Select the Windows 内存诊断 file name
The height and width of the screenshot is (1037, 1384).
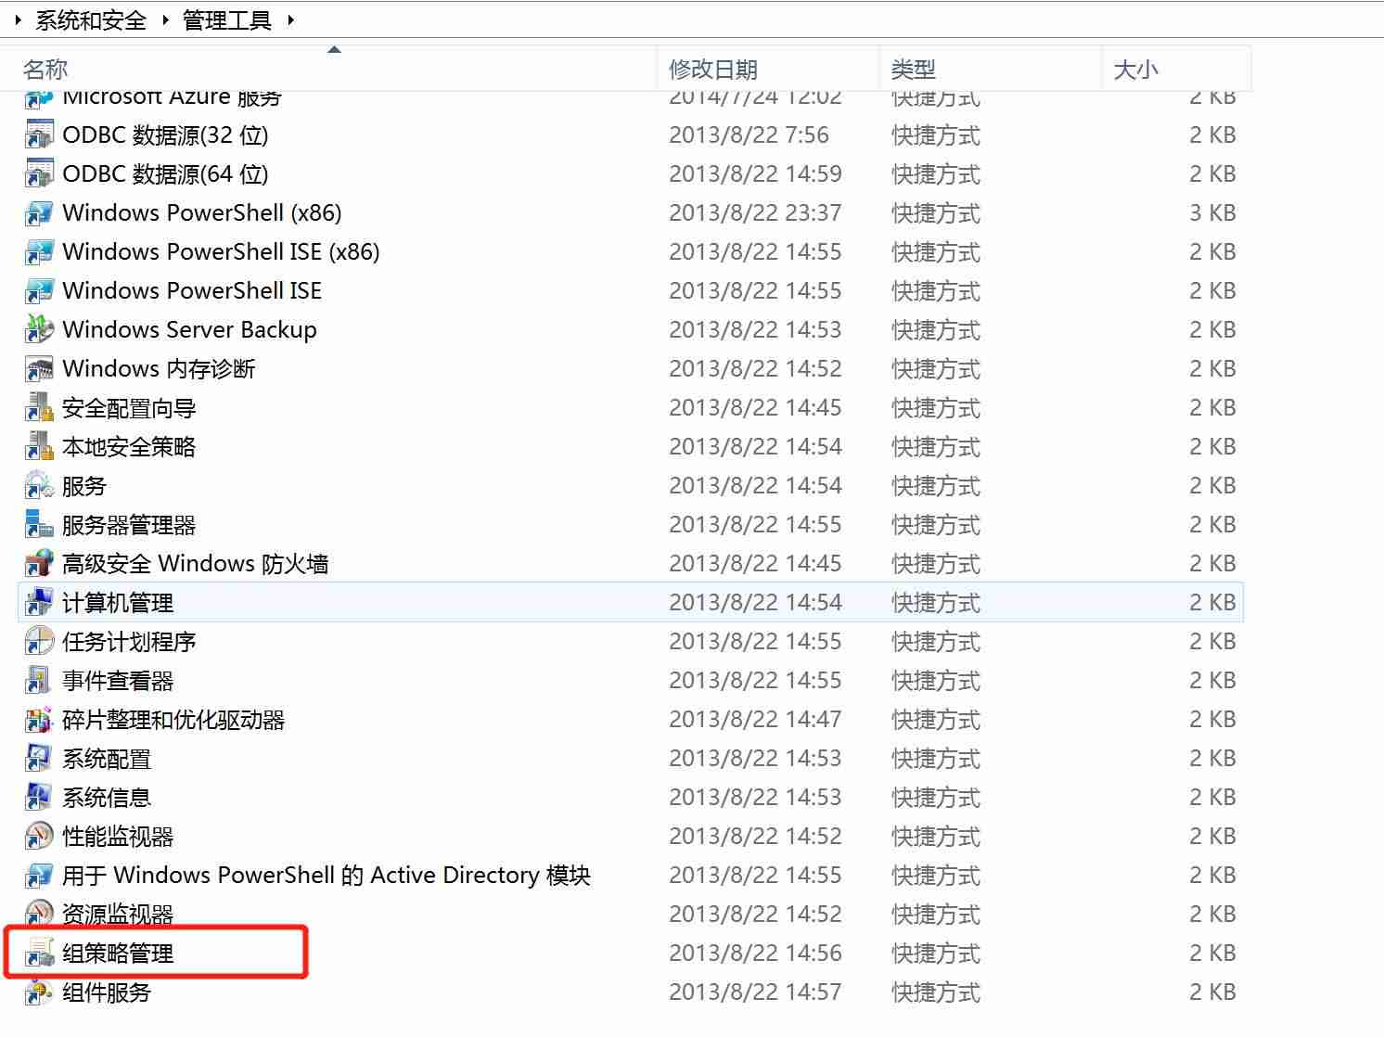tap(159, 369)
